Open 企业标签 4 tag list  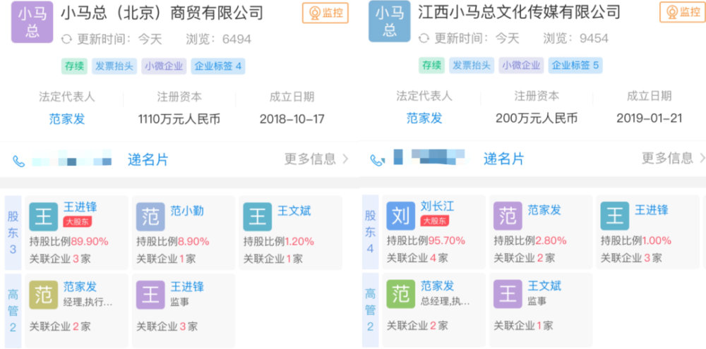[x=218, y=66]
